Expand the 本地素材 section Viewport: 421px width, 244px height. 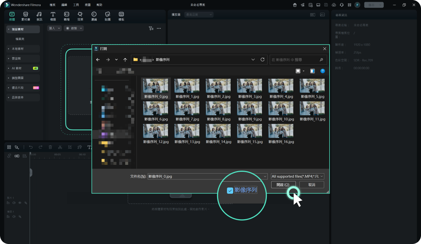coord(23,49)
